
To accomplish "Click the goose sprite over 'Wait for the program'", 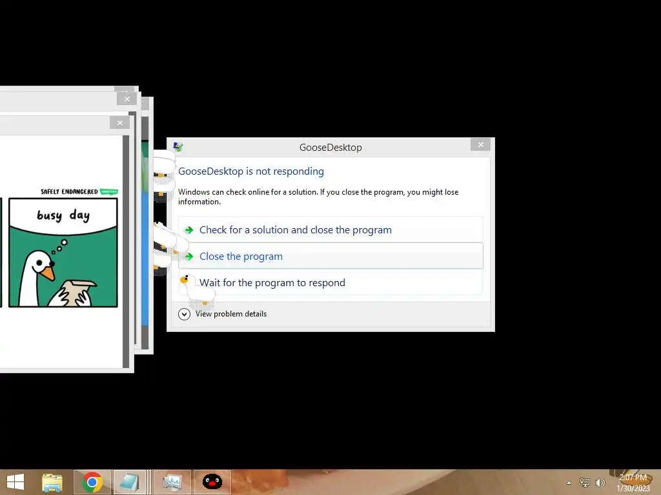I will click(x=197, y=290).
